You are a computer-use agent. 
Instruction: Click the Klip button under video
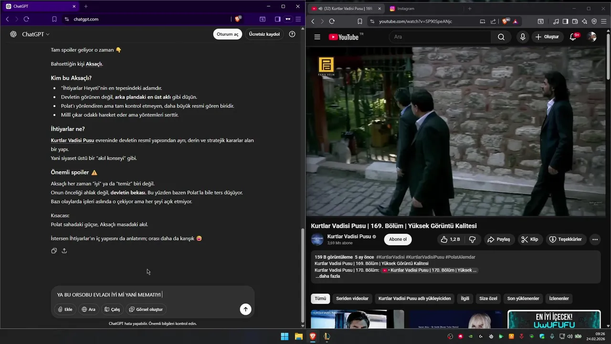530,239
